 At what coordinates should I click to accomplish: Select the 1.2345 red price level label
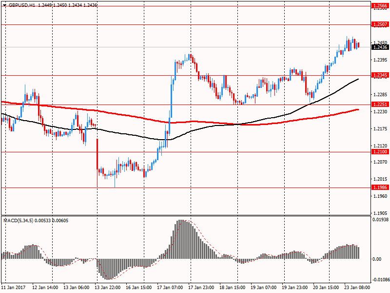380,75
